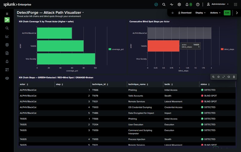Click the T1204 technique id cell
241x152 pixels.
(x=95, y=125)
